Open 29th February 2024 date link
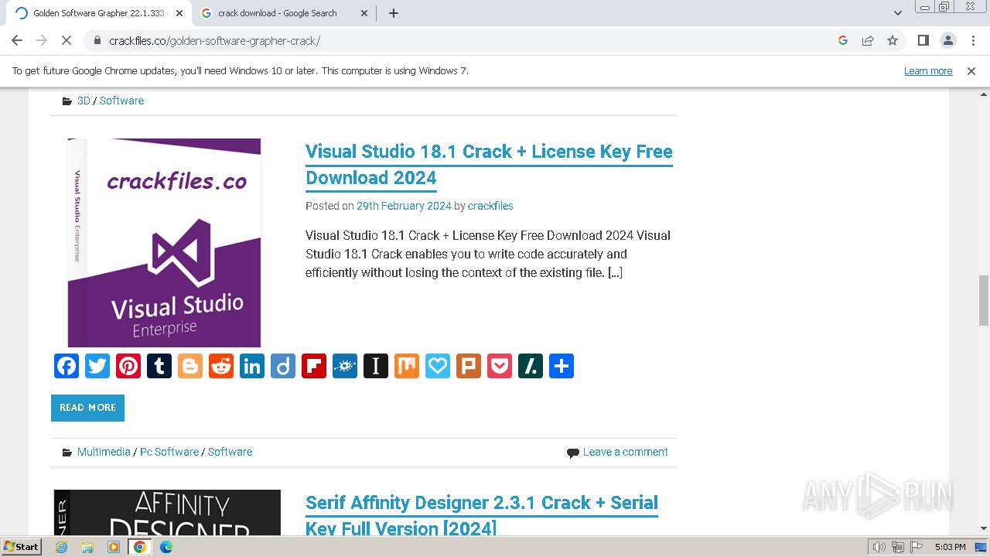The width and height of the screenshot is (990, 557). [x=404, y=206]
